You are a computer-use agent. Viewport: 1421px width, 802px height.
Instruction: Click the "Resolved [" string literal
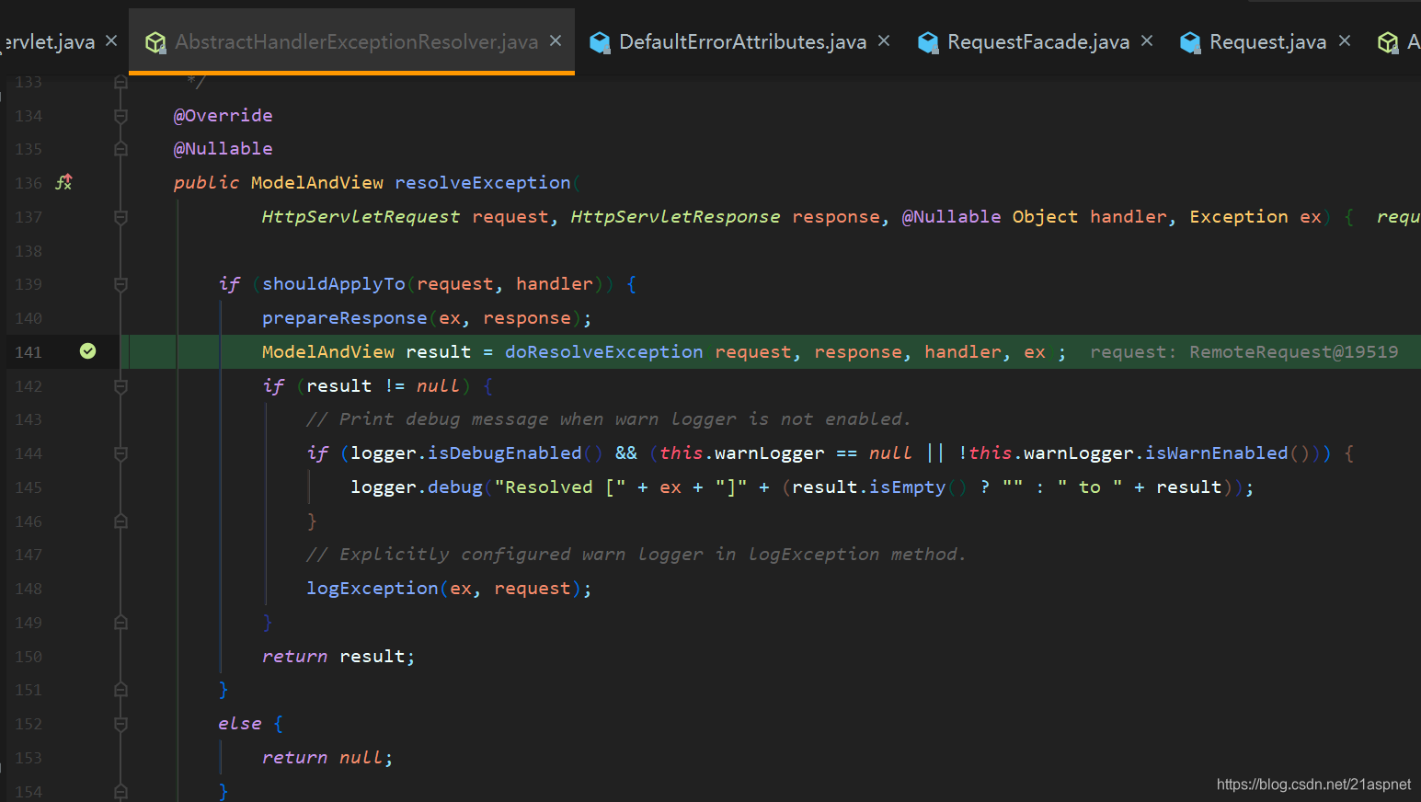[x=560, y=487]
